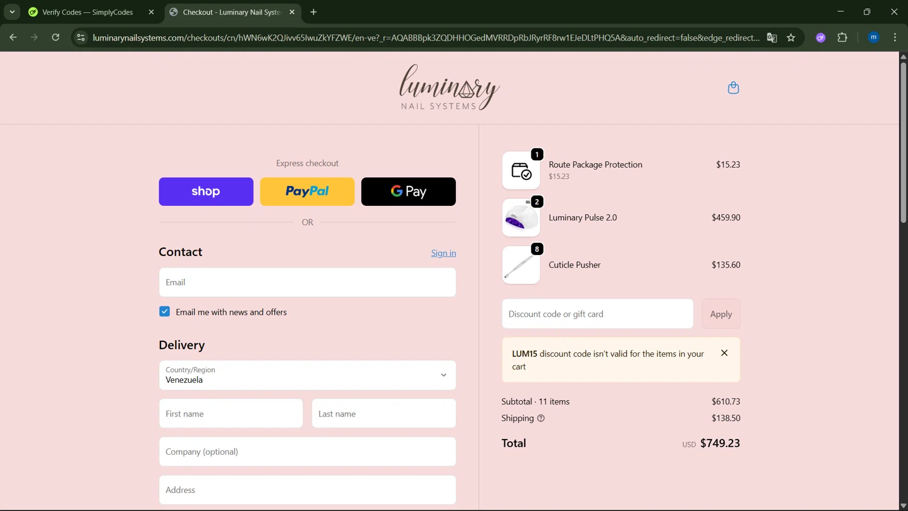Image resolution: width=908 pixels, height=511 pixels.
Task: Focus the Address field
Action: (308, 490)
